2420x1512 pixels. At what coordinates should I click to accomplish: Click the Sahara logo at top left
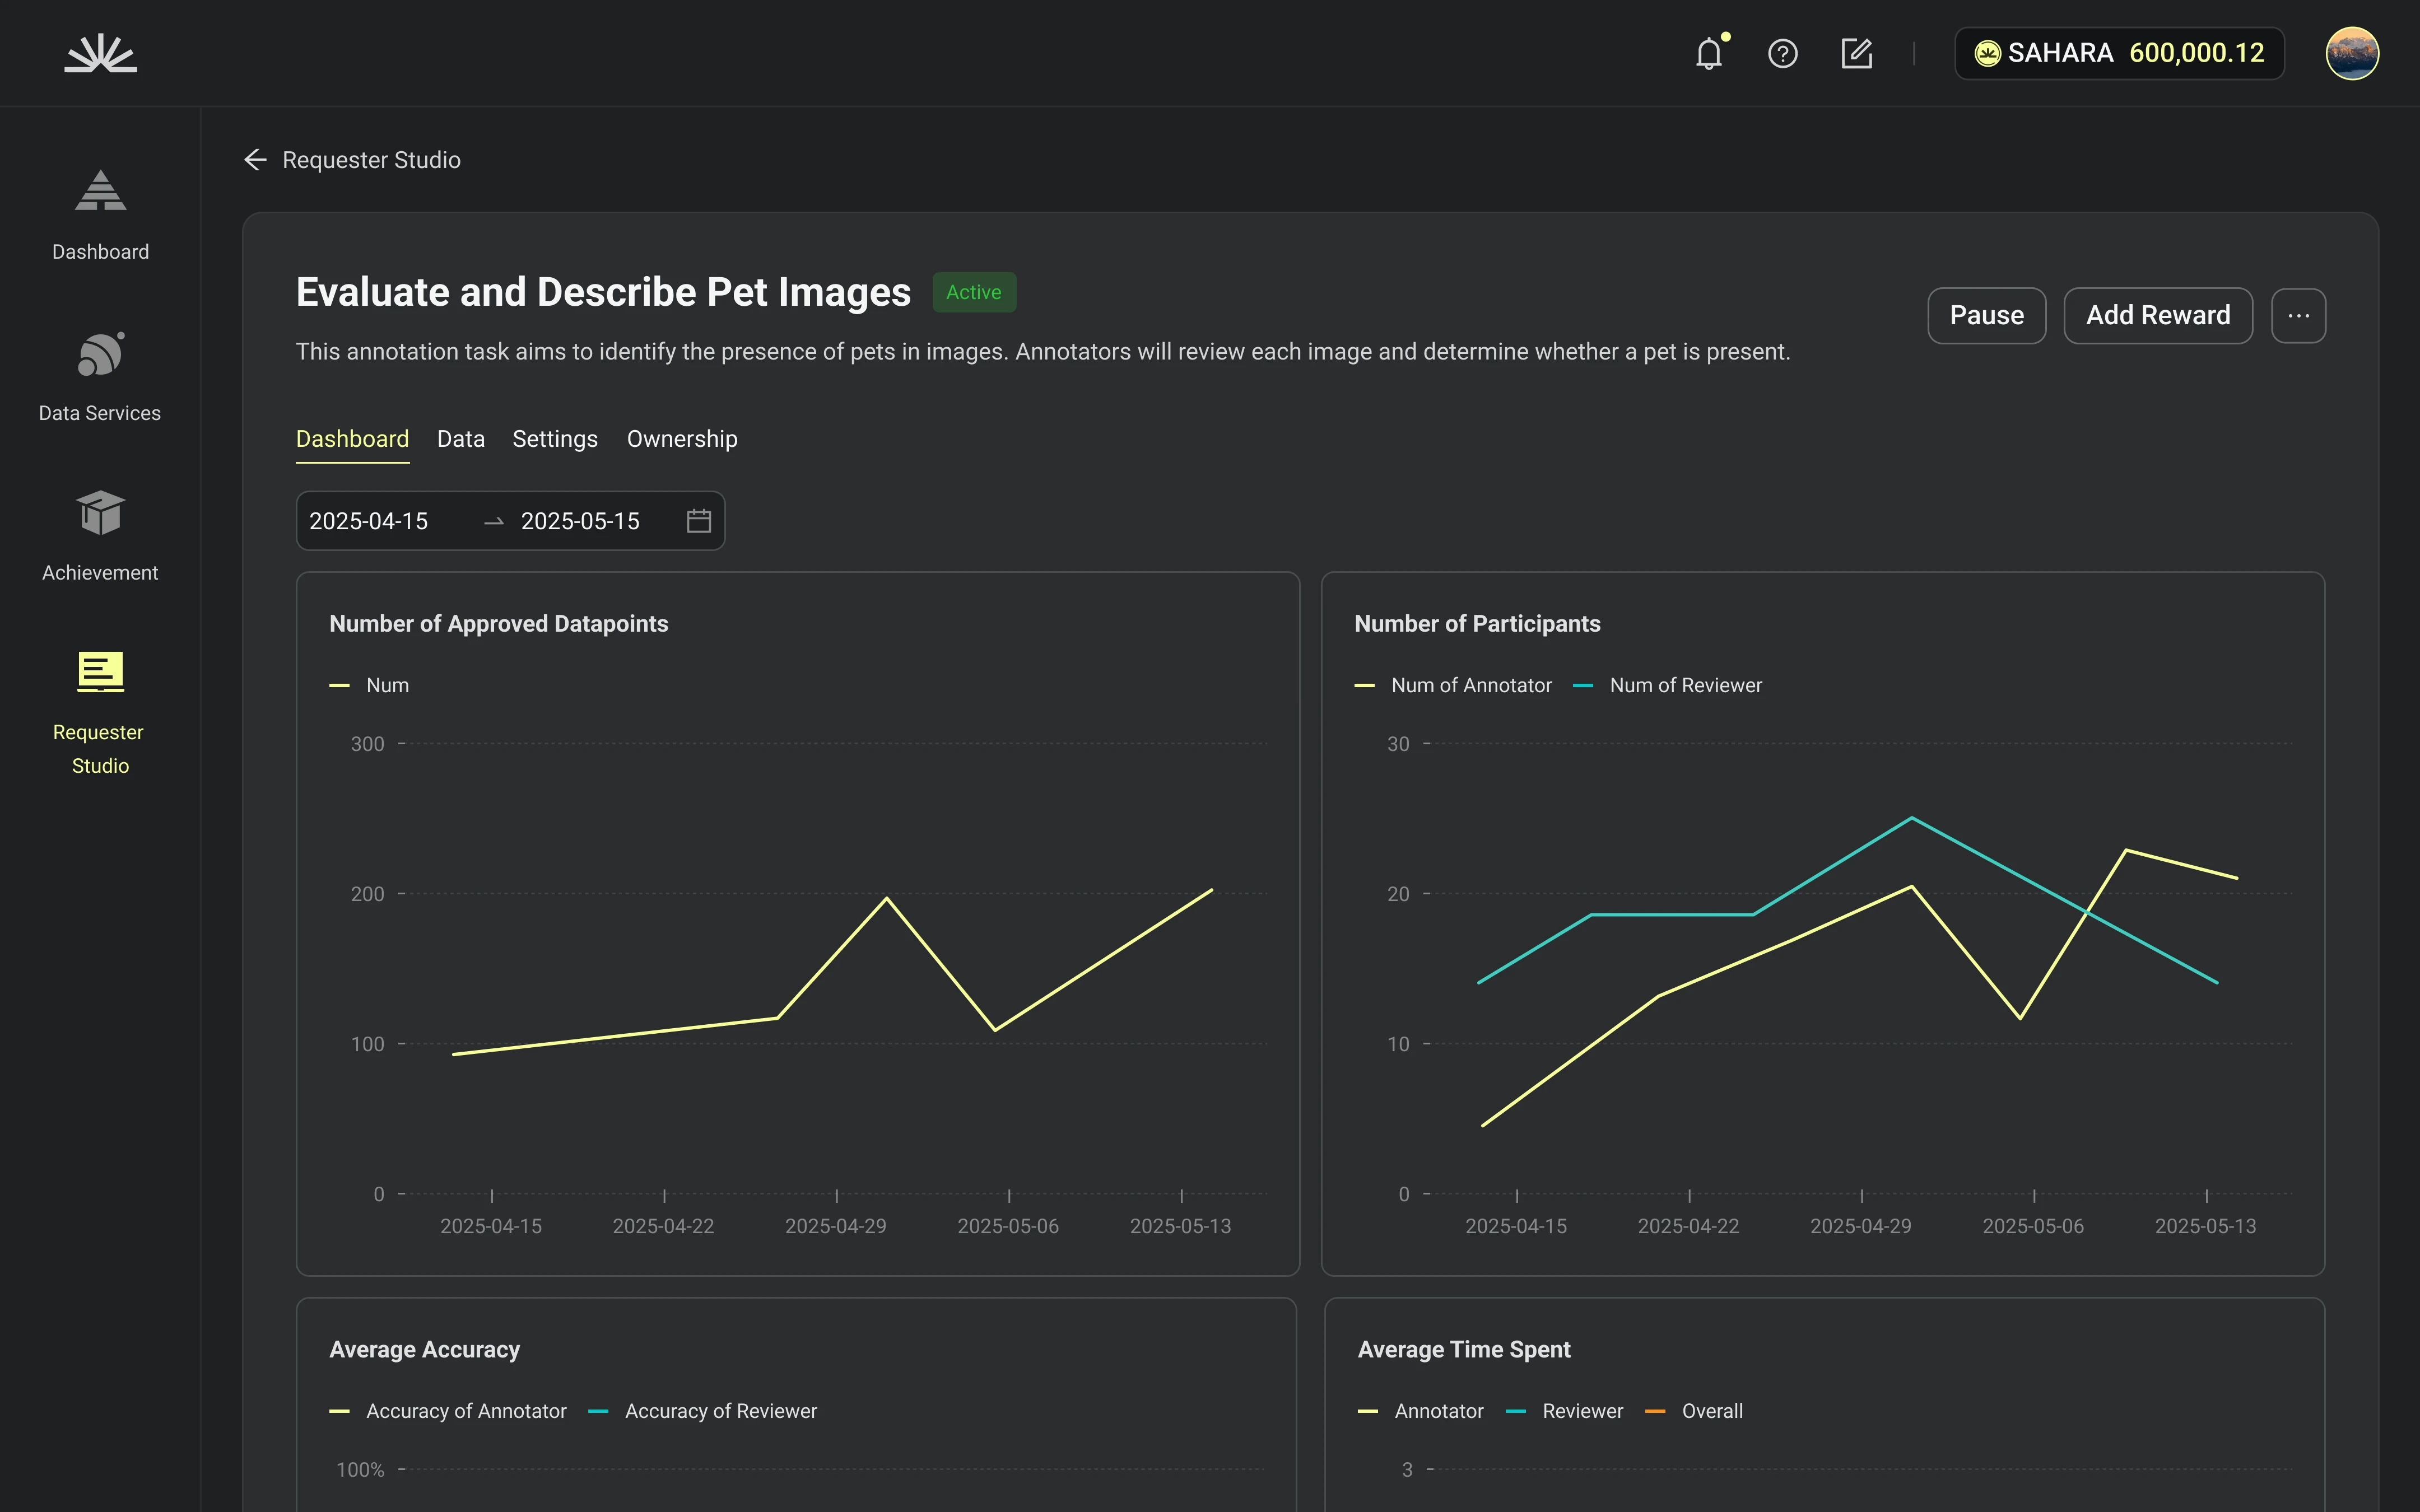(101, 53)
